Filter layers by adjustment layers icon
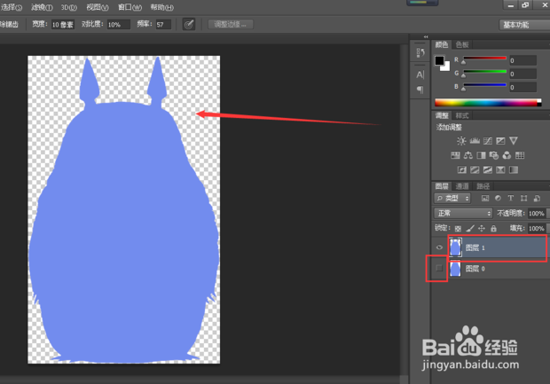This screenshot has height=384, width=550. coord(498,198)
